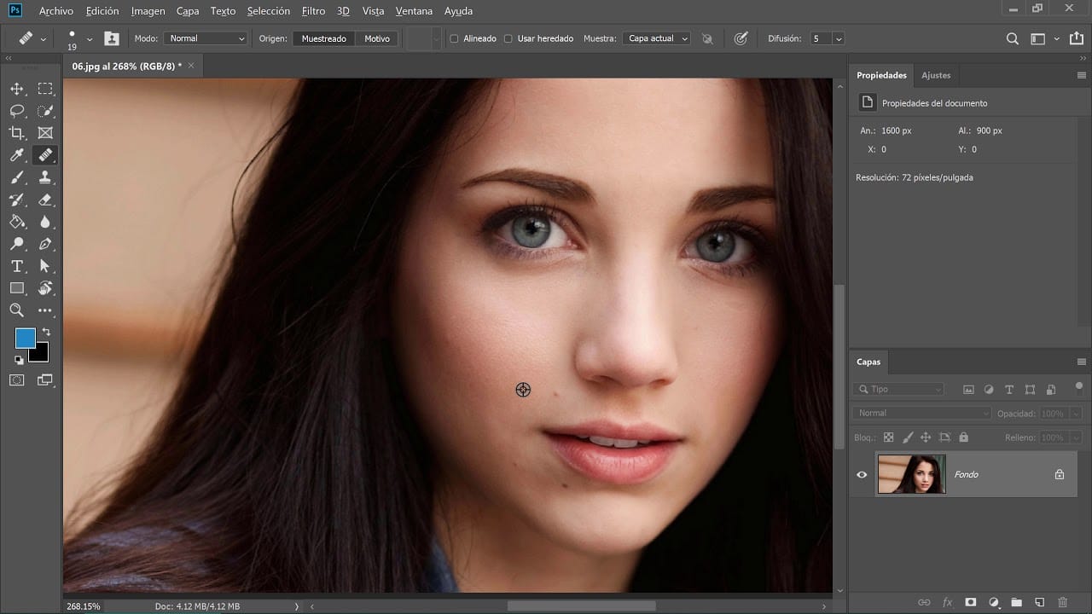Select the Pen tool
The width and height of the screenshot is (1092, 614).
tap(45, 244)
